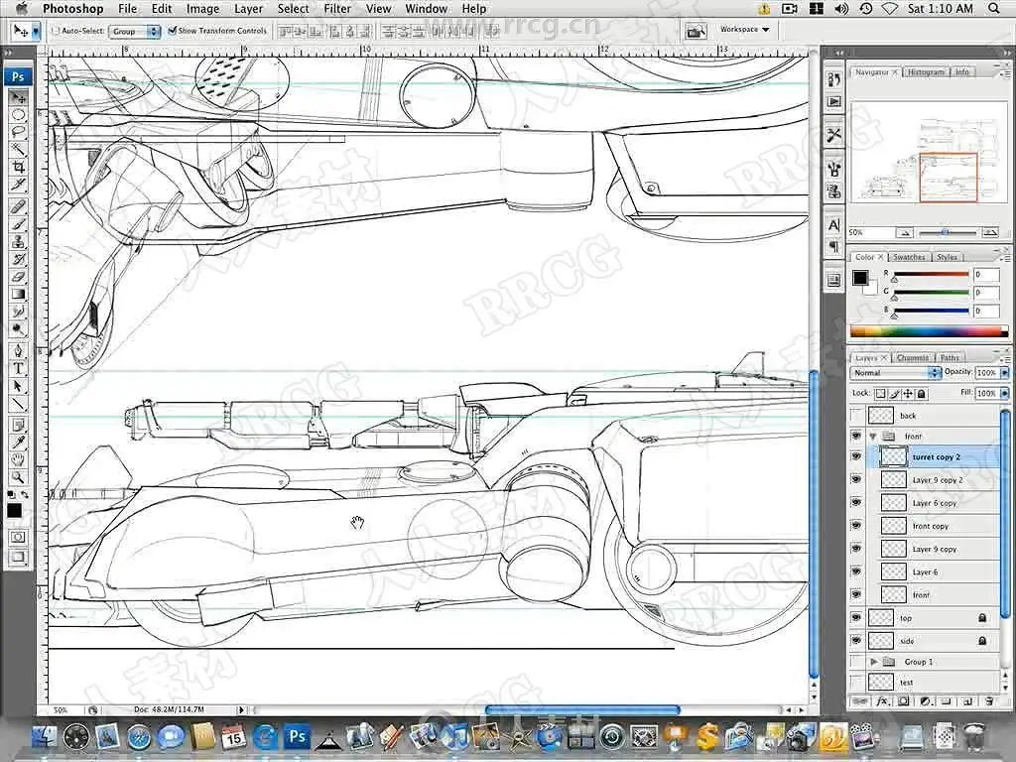Choose the Type tool in toolbar
This screenshot has width=1016, height=762.
coord(18,368)
